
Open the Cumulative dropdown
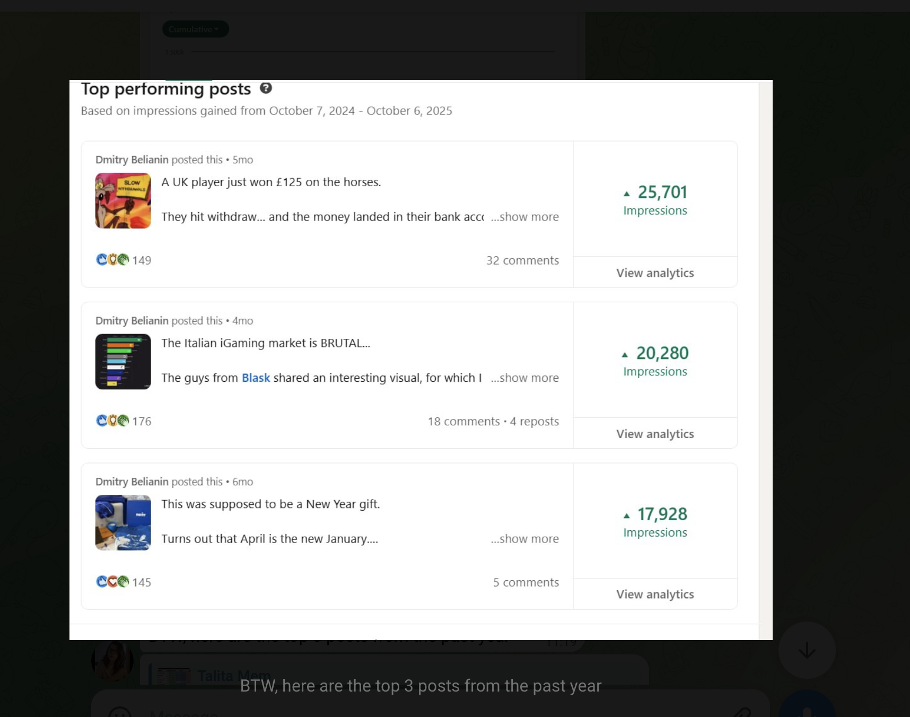[195, 29]
